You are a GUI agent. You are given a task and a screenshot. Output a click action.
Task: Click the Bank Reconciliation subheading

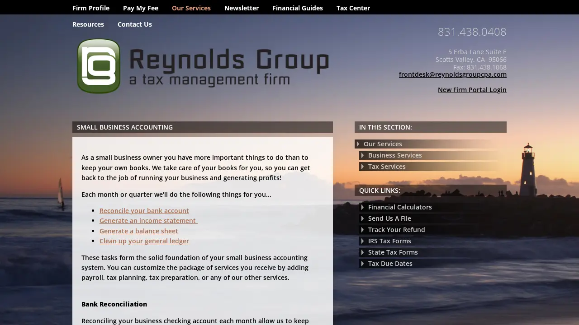pyautogui.click(x=114, y=304)
